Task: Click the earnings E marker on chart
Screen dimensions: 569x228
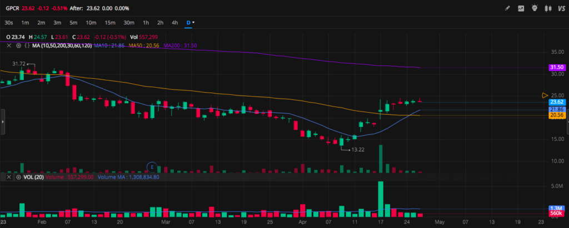Action: click(x=151, y=166)
